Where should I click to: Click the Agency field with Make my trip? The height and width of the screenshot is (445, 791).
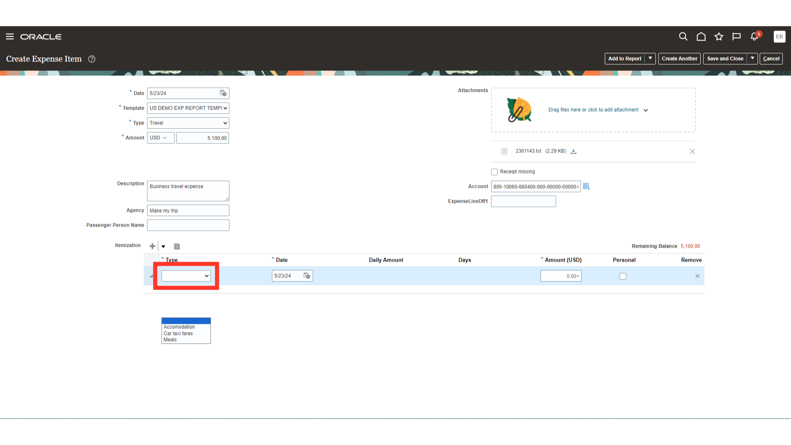pos(188,211)
